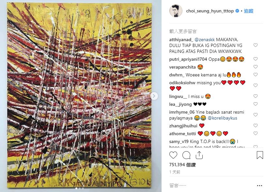
Task: Save the post with the bookmark icon
Action: pos(260,155)
